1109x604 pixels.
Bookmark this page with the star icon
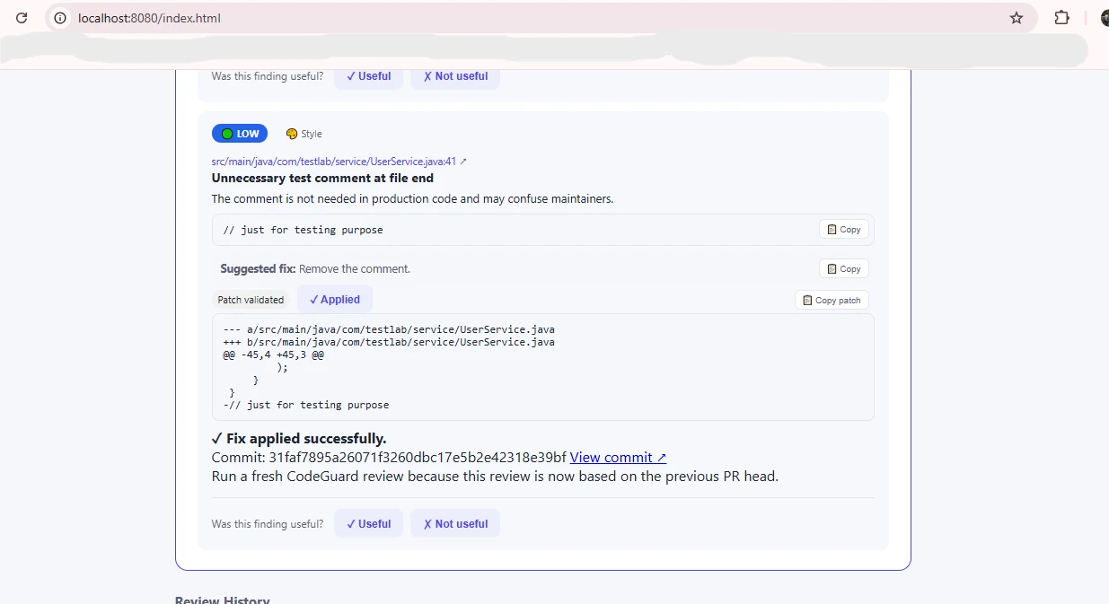(x=1017, y=18)
